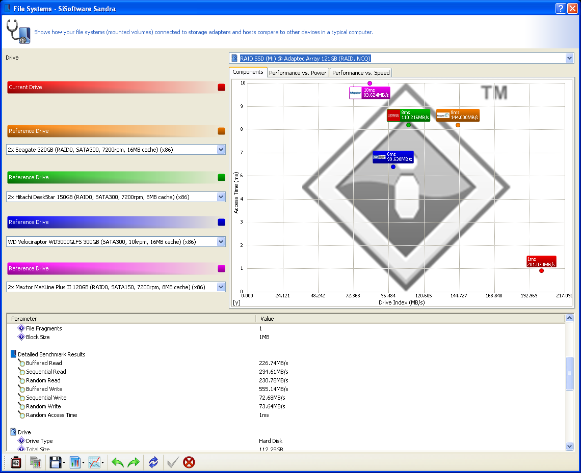Click the green 110.216MB/s Hitachi chart label
Image resolution: width=581 pixels, height=473 pixels.
[x=408, y=115]
